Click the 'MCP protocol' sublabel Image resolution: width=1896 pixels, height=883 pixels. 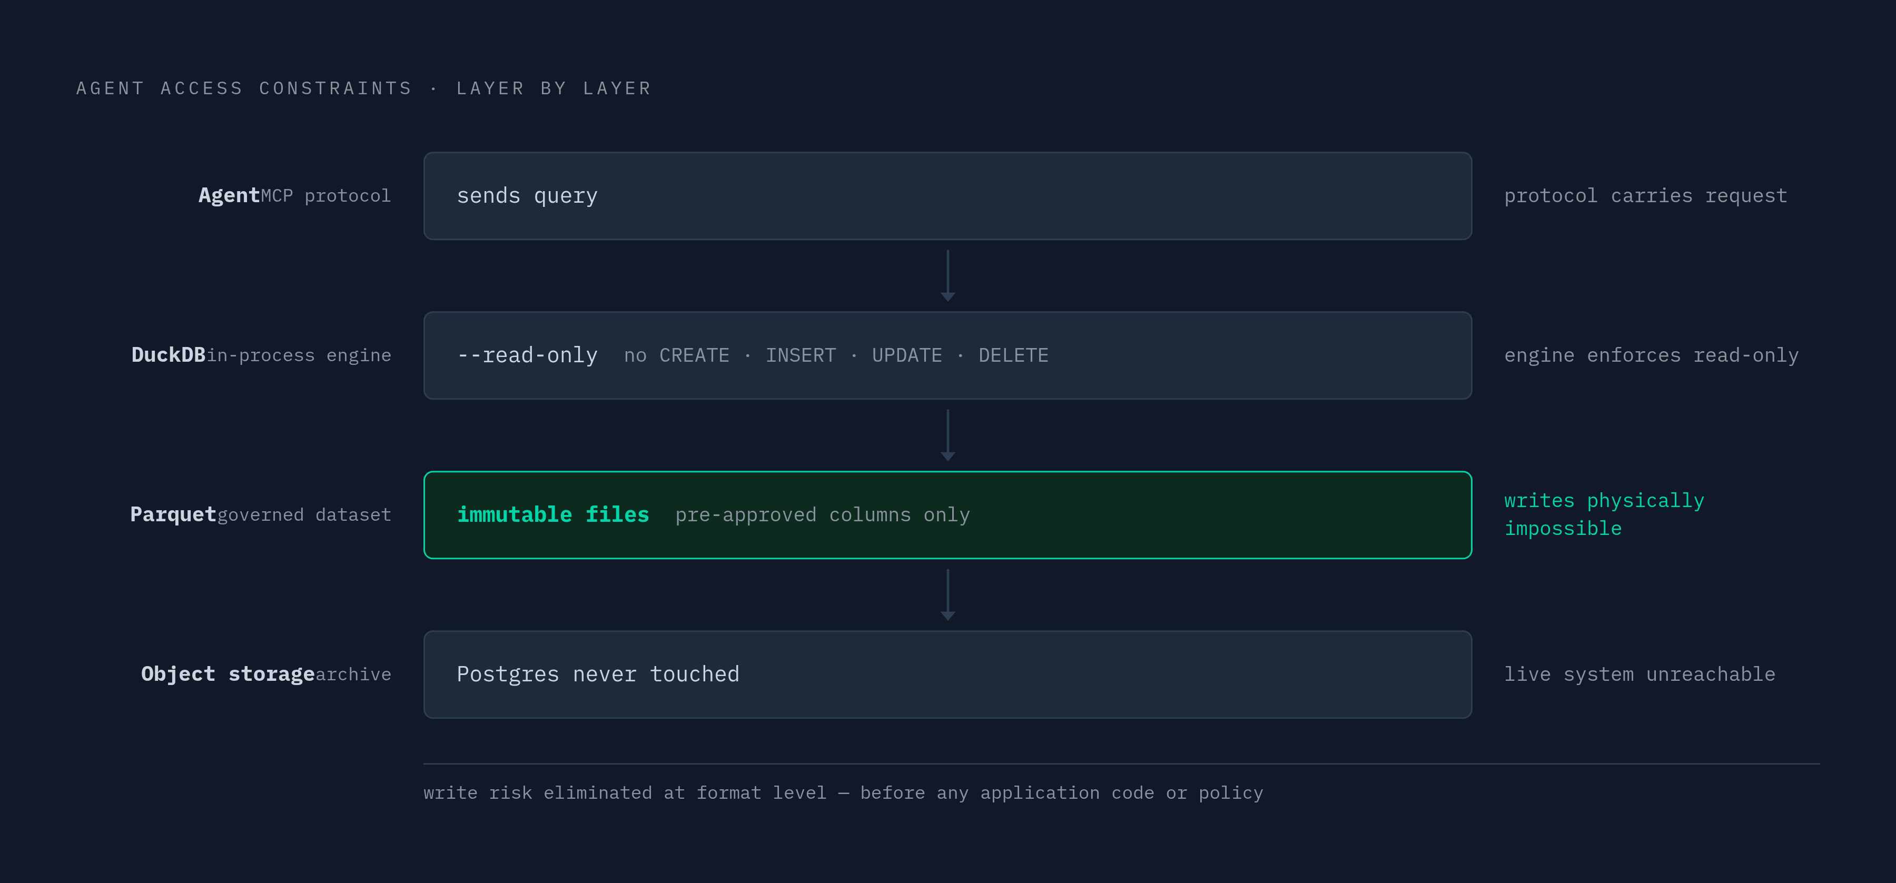coord(325,196)
